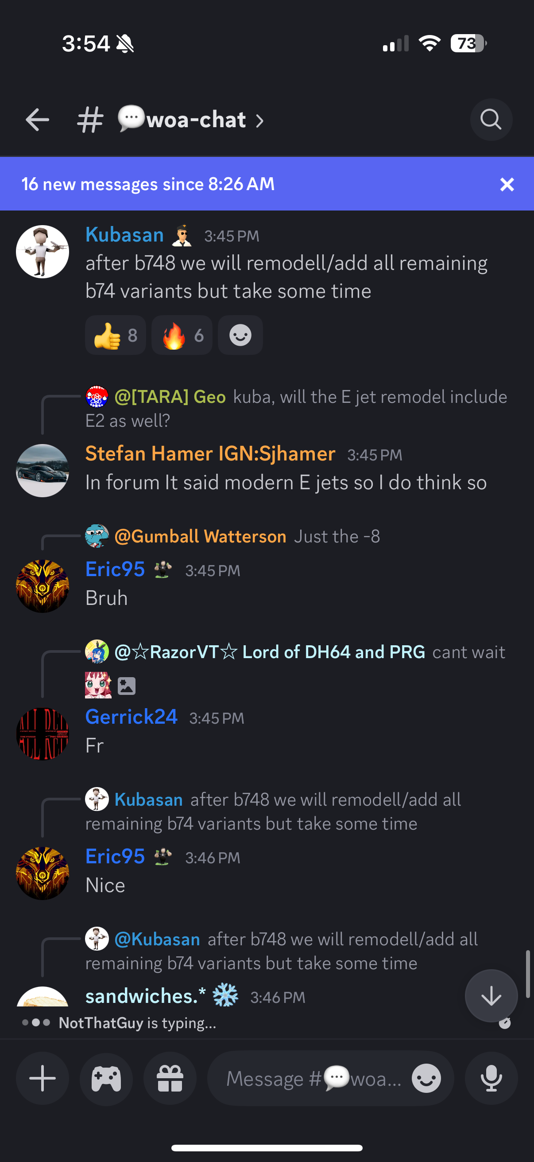534x1162 pixels.
Task: Open the game controller activities icon
Action: click(106, 1078)
